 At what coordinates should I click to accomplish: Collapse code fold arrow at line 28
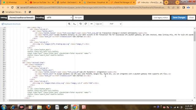point(6,63)
